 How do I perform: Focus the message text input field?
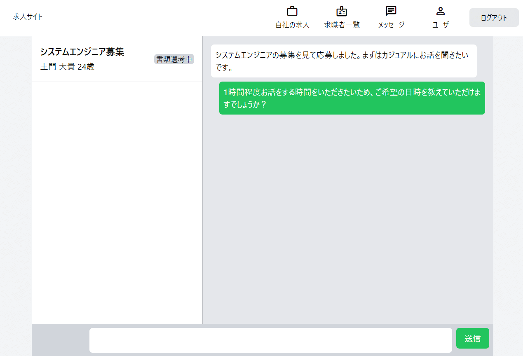click(x=270, y=340)
